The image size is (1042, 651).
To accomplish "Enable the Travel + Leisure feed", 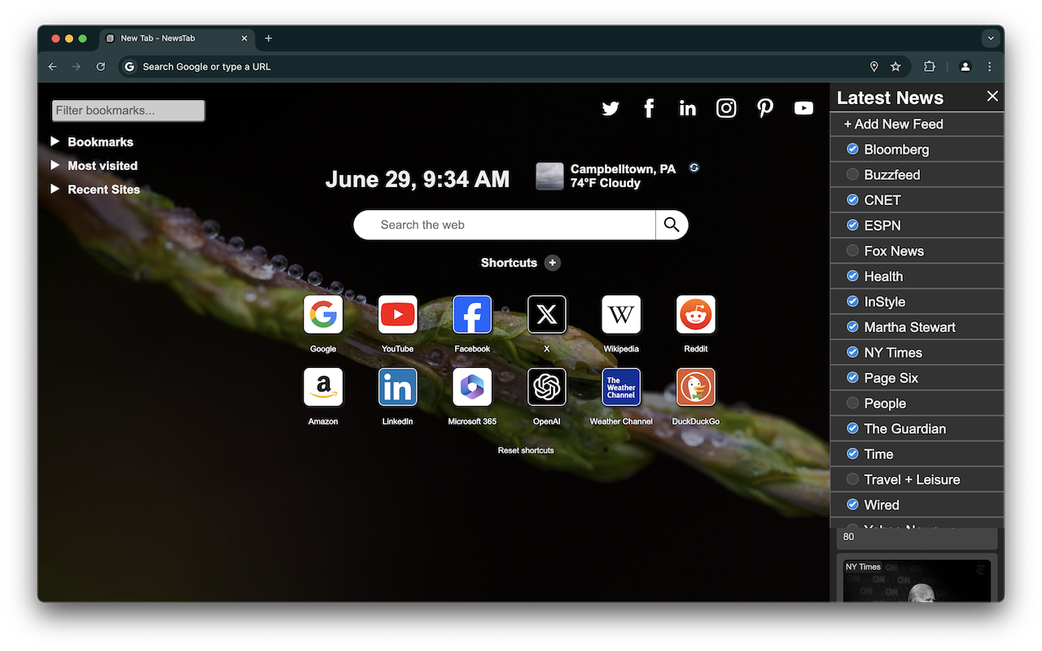I will click(x=852, y=479).
